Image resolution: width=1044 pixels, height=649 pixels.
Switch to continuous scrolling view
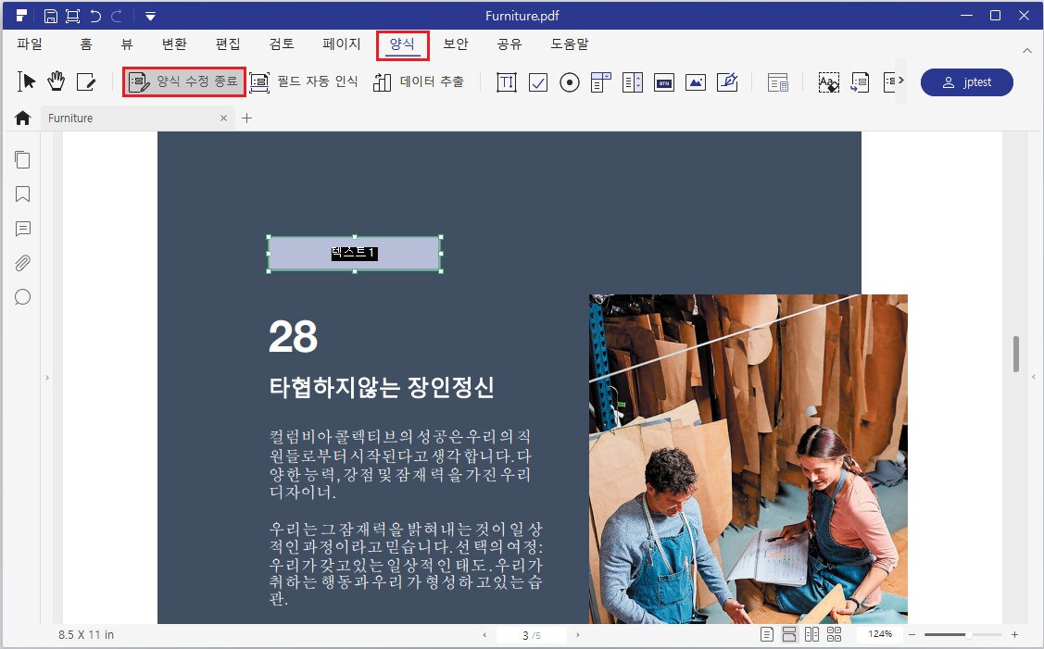[789, 634]
